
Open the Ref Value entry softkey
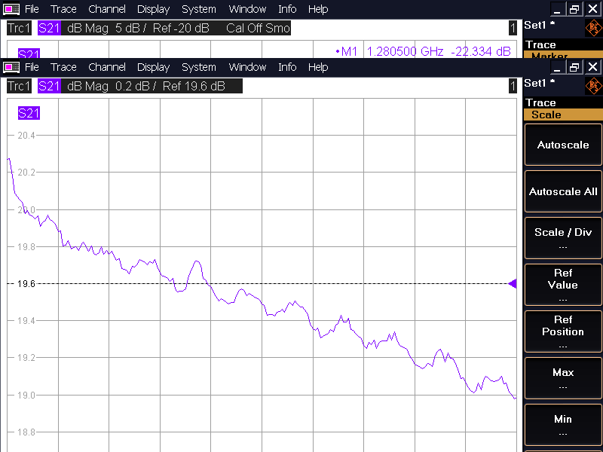pyautogui.click(x=562, y=285)
